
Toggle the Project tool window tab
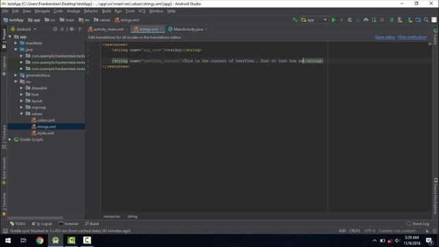4,38
